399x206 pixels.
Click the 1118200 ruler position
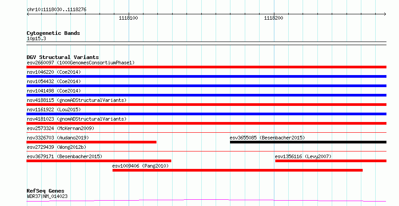click(273, 18)
